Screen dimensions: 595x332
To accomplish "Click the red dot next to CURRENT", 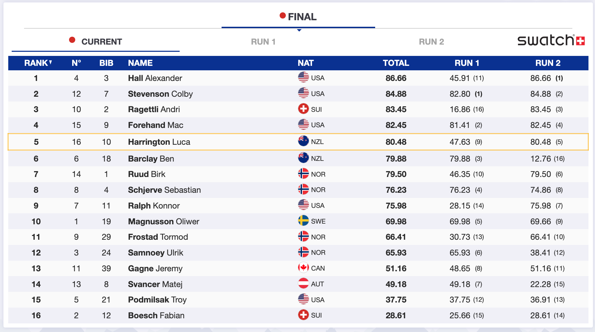I will (x=72, y=40).
